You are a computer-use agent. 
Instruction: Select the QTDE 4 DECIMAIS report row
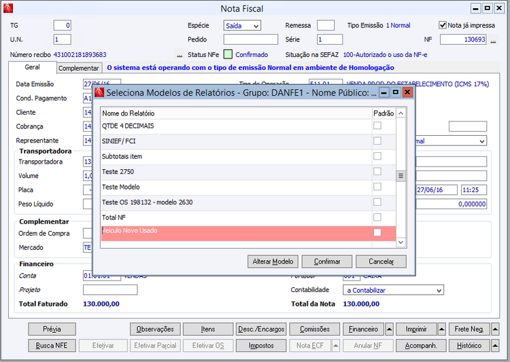tap(248, 126)
